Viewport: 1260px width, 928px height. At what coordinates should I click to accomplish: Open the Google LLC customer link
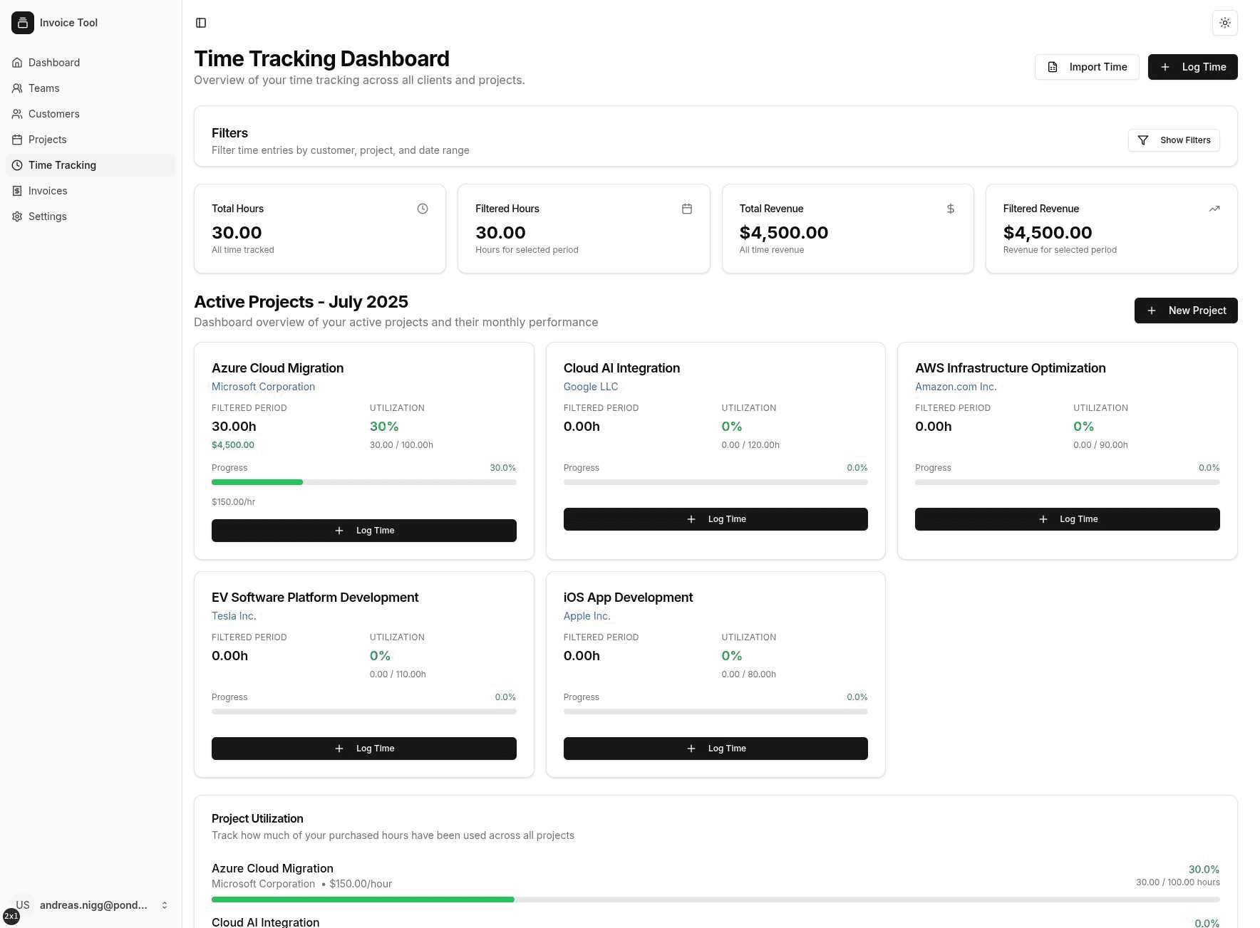(x=590, y=386)
